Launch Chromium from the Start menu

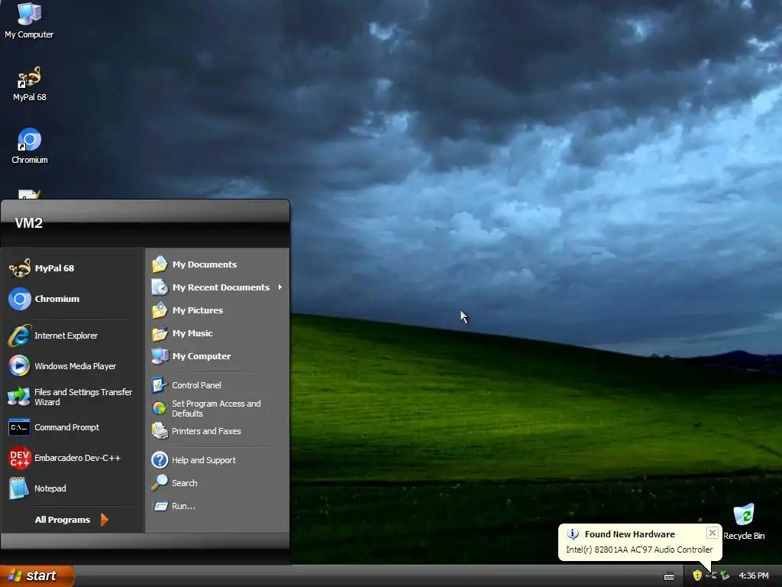pyautogui.click(x=73, y=299)
